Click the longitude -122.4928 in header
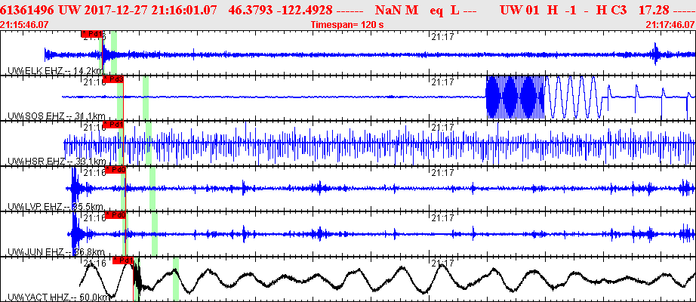Viewport: 696px width, 302px height. tap(306, 9)
